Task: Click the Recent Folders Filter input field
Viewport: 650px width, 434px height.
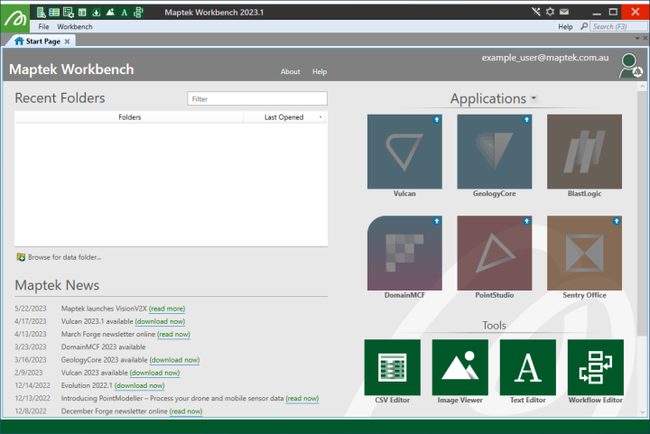Action: [257, 99]
